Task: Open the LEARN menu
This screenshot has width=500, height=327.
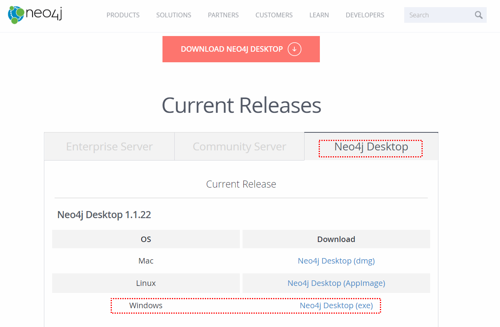Action: [x=319, y=15]
